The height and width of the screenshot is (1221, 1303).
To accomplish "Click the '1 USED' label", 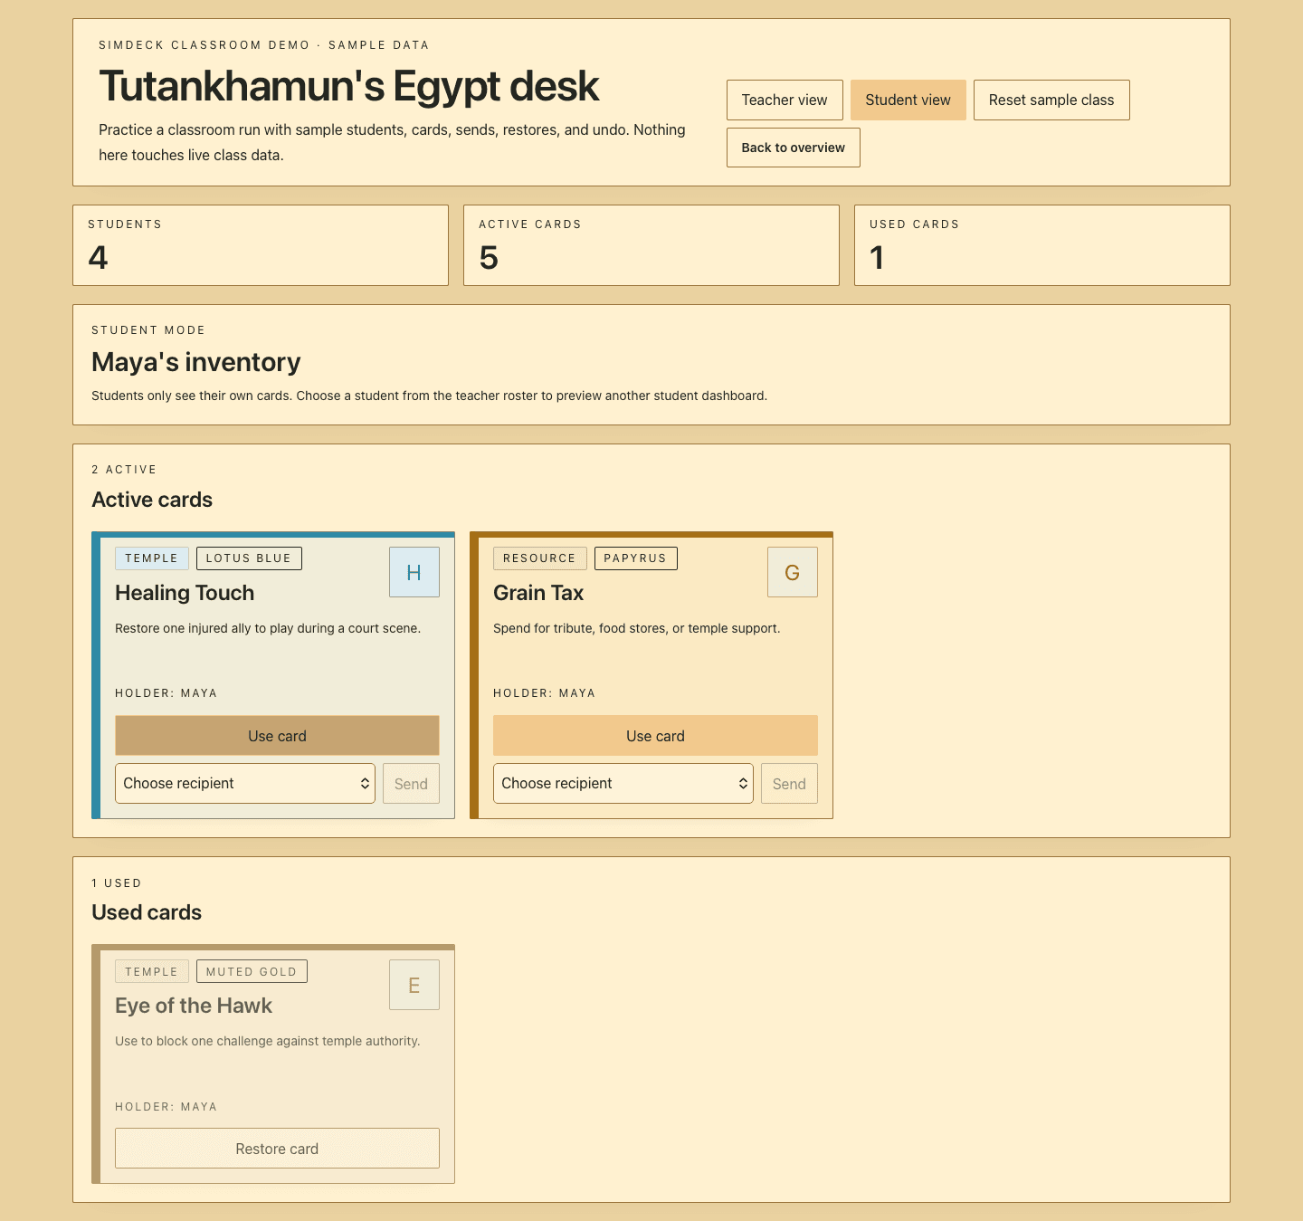I will coord(117,883).
